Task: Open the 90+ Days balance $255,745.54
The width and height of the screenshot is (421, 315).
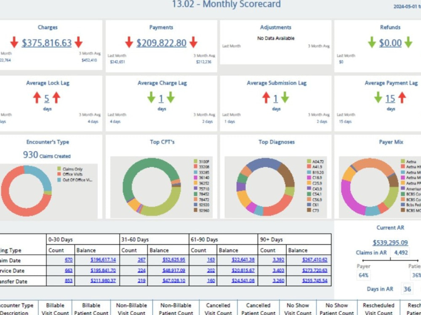Action: [x=314, y=281]
